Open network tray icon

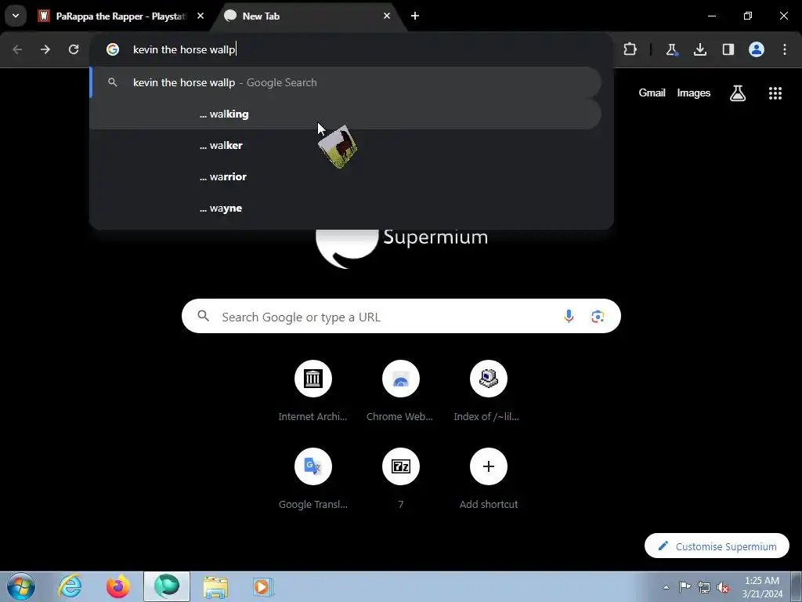(x=704, y=587)
